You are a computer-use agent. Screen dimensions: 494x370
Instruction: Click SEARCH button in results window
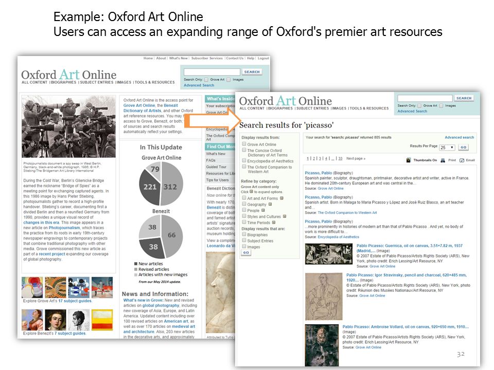tap(464, 98)
